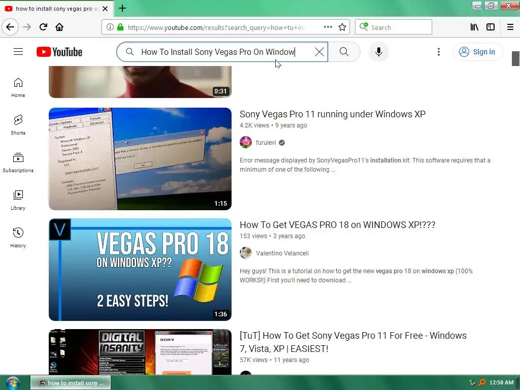Play the VEGAS PRO 18 thumbnail video
This screenshot has height=390, width=520.
[140, 270]
